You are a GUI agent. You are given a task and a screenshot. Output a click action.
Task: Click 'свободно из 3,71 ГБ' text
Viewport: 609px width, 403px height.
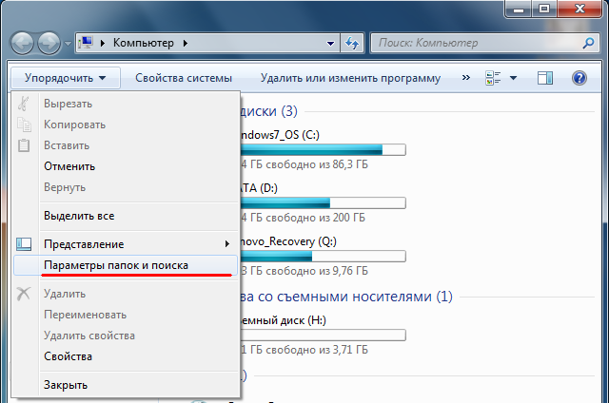tap(317, 350)
